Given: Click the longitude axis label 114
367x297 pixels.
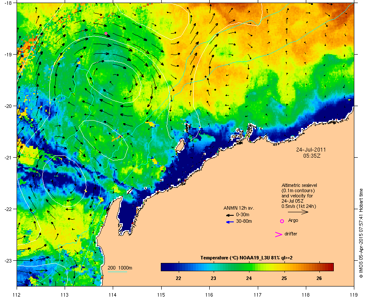Looking at the screenshot, I should 113,294.
